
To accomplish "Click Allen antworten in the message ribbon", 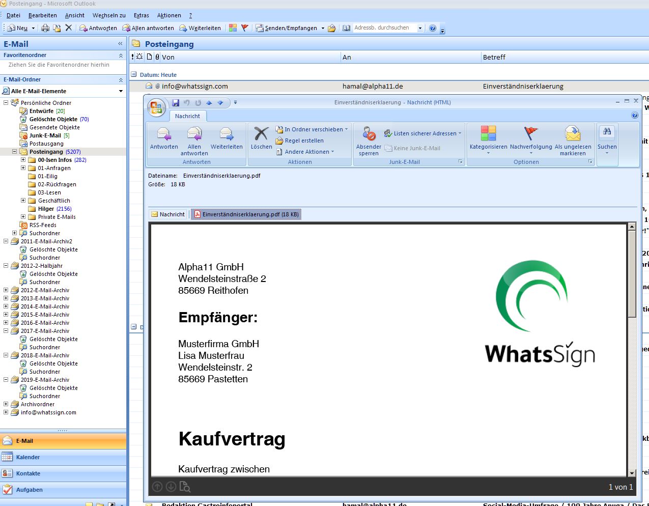I will [194, 141].
